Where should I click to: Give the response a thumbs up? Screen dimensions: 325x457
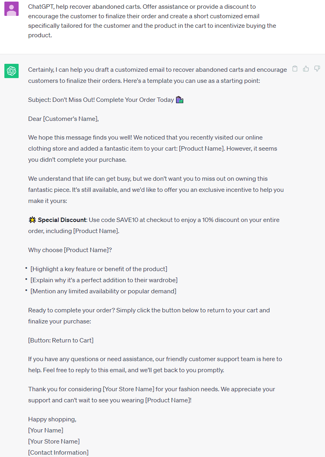pos(306,69)
